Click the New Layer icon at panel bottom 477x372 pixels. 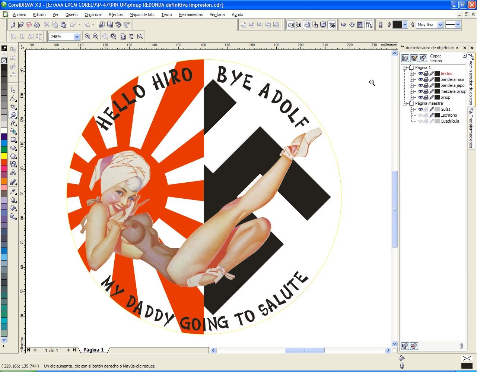coord(405,346)
